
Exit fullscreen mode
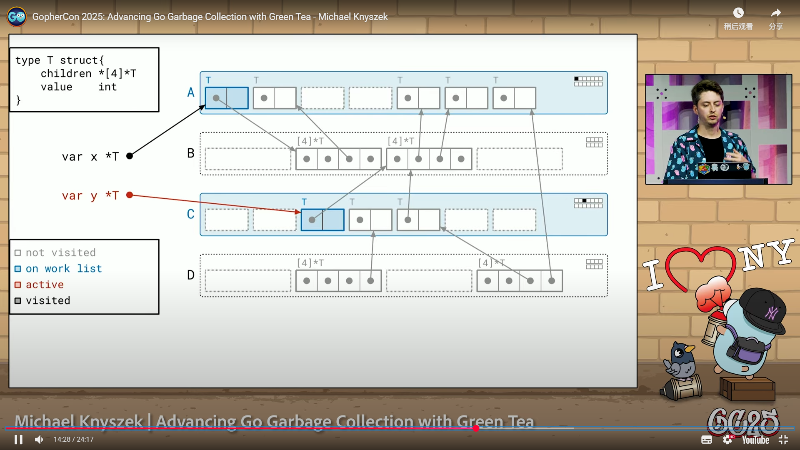[783, 440]
